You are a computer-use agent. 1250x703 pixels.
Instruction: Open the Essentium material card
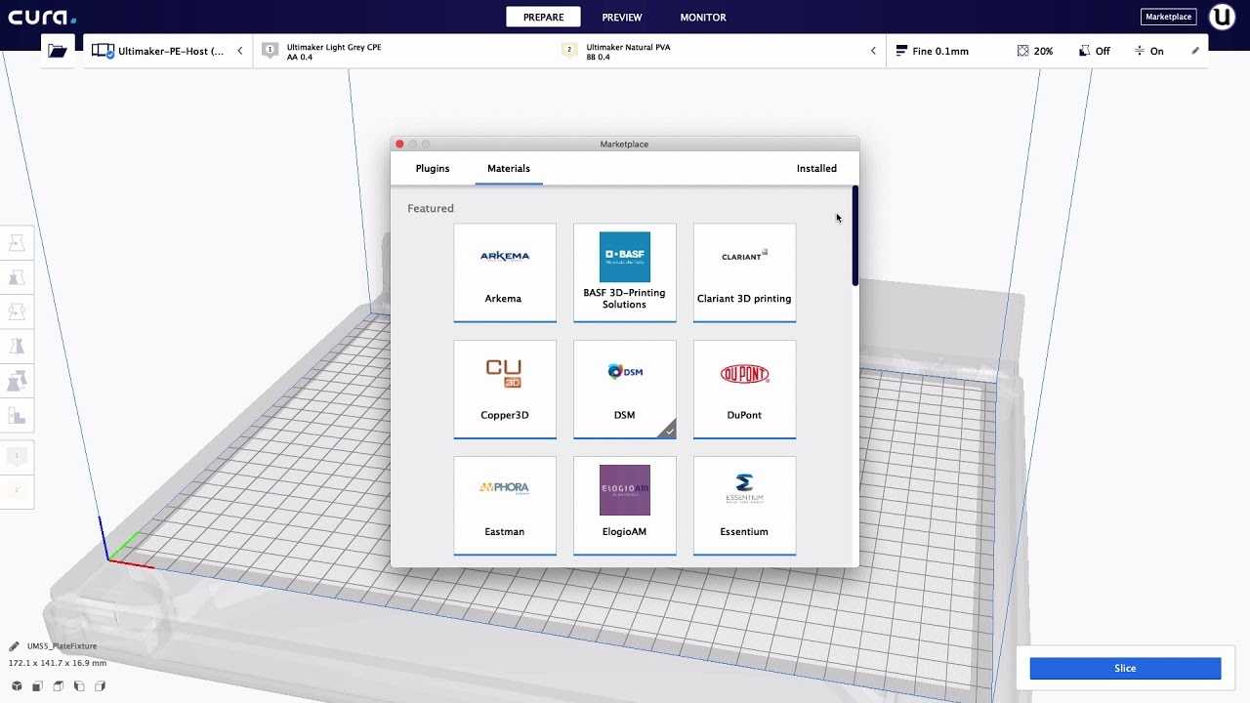click(x=744, y=506)
